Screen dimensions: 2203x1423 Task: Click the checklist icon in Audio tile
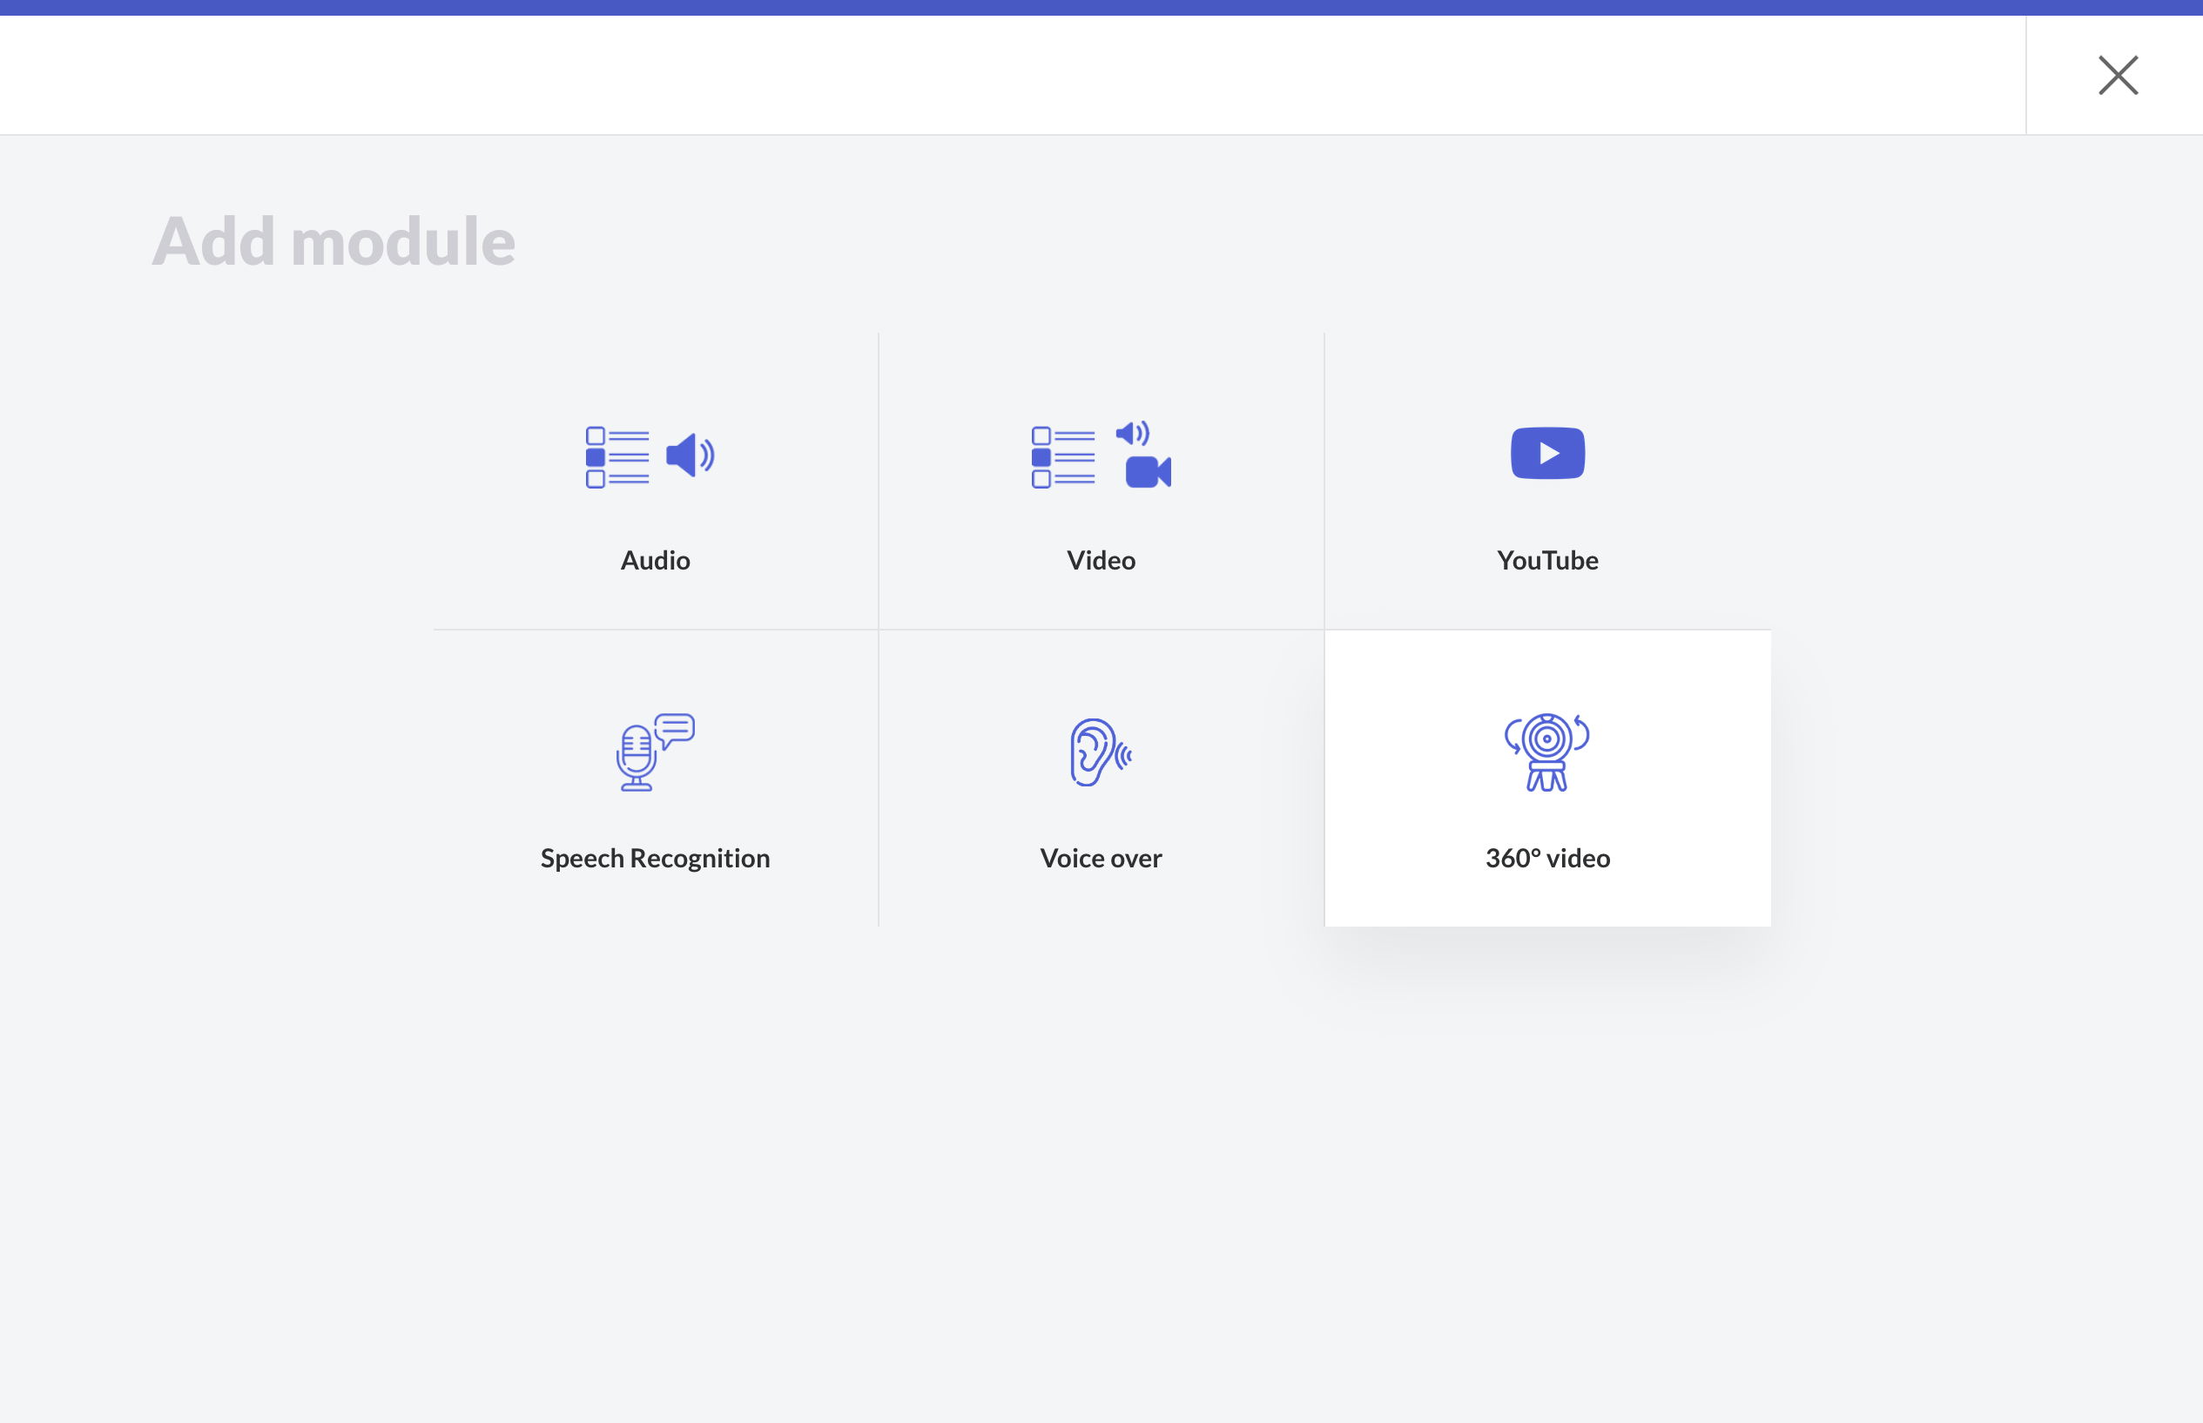617,457
